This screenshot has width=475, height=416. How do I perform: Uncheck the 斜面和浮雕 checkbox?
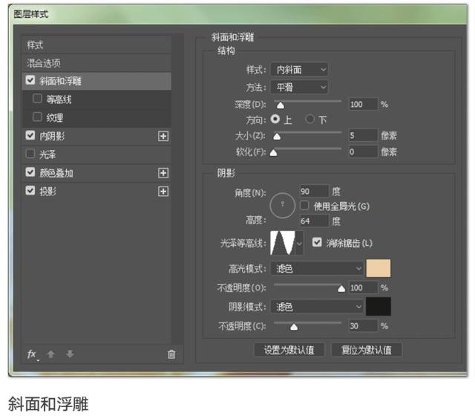[x=30, y=80]
